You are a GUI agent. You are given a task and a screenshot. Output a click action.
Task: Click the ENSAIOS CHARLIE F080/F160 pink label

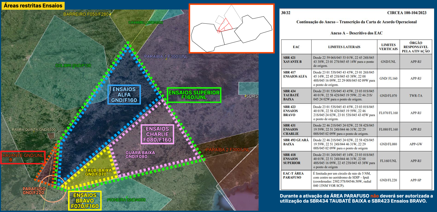coord(157,134)
